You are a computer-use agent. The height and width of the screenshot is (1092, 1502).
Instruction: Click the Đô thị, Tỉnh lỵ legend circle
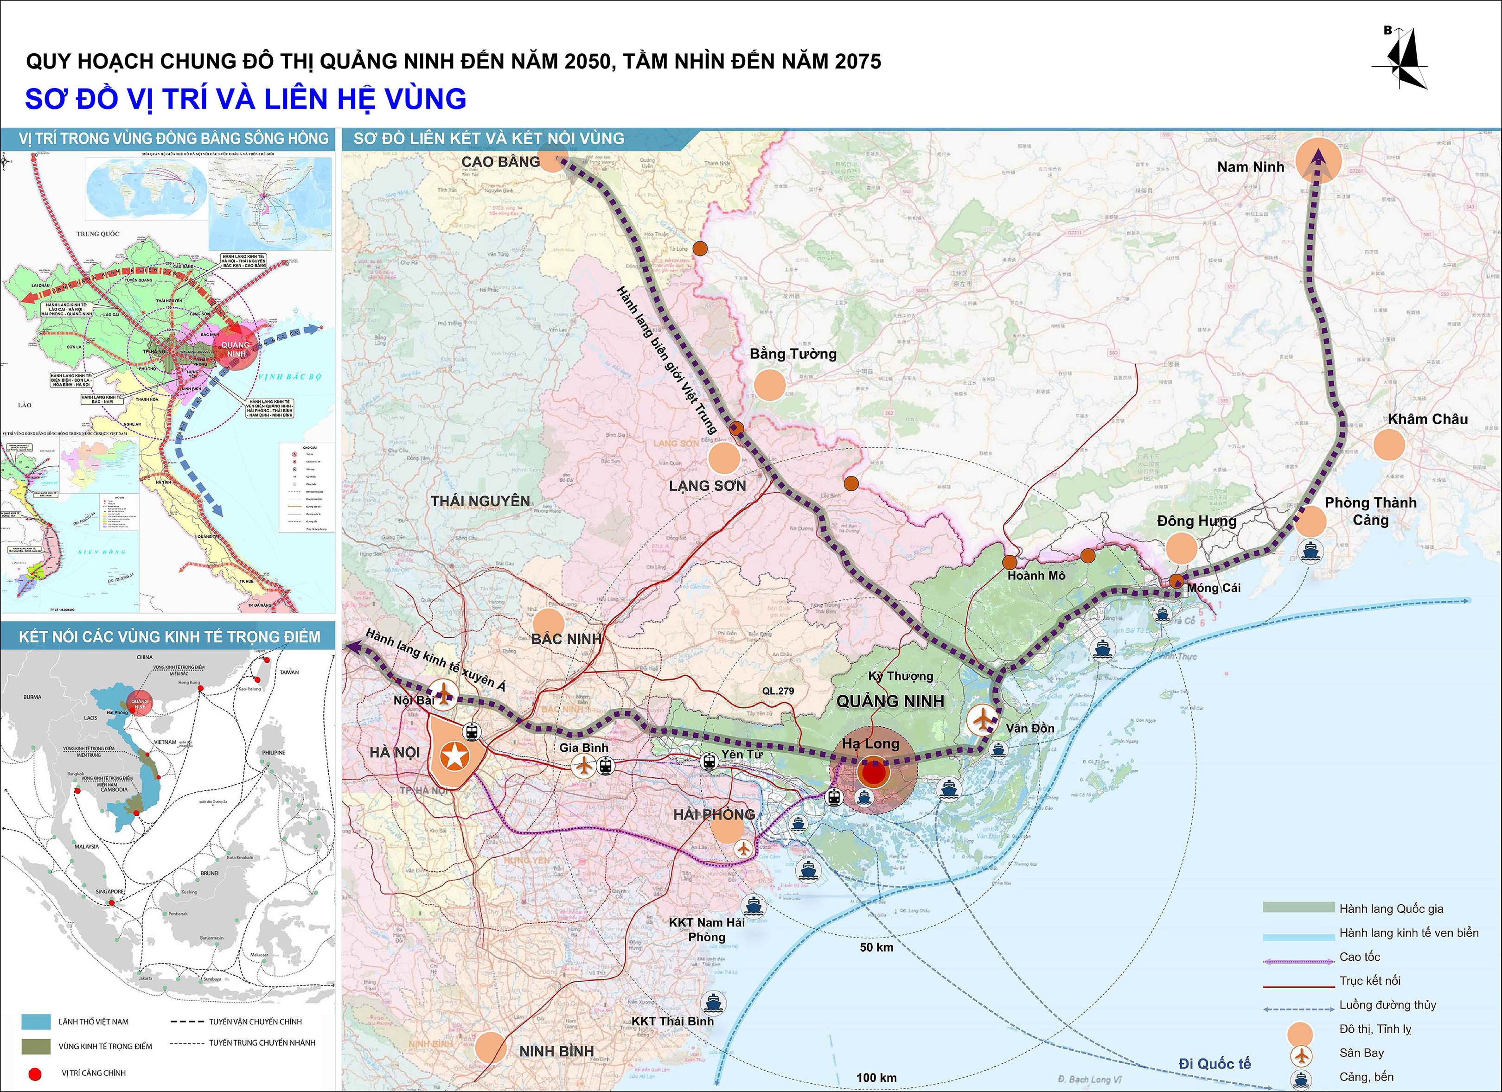point(1299,1034)
